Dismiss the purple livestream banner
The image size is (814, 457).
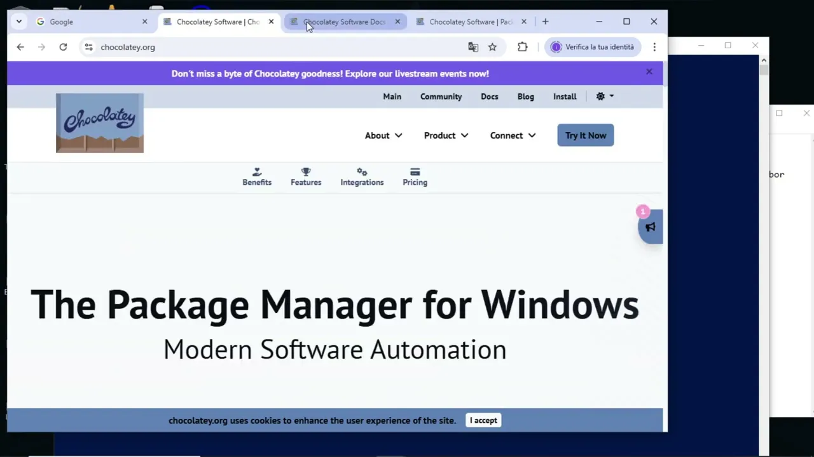tap(649, 72)
